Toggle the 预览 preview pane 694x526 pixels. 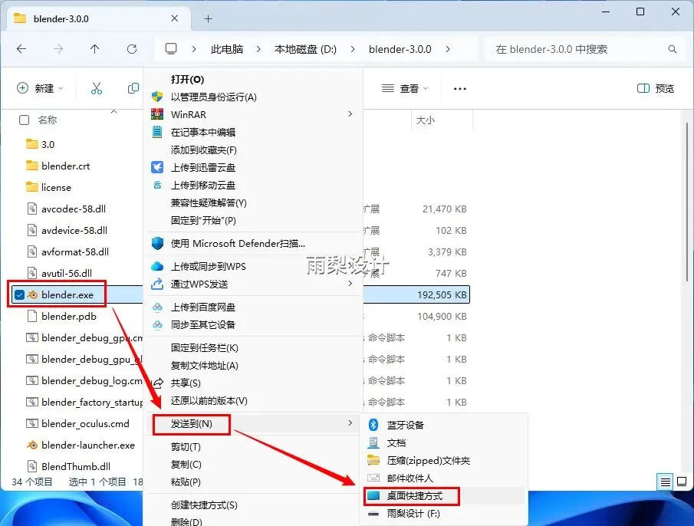[x=656, y=88]
